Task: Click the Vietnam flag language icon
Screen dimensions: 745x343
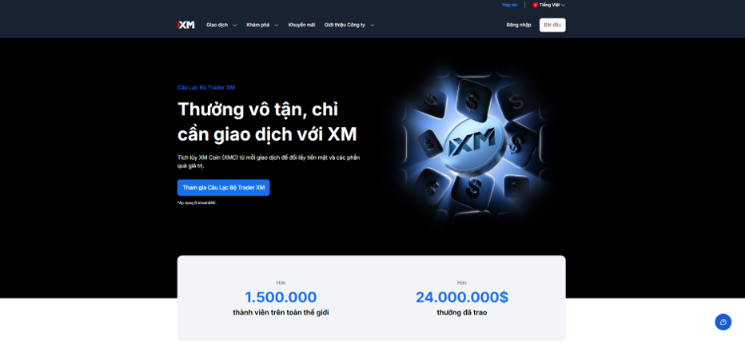Action: coord(535,5)
